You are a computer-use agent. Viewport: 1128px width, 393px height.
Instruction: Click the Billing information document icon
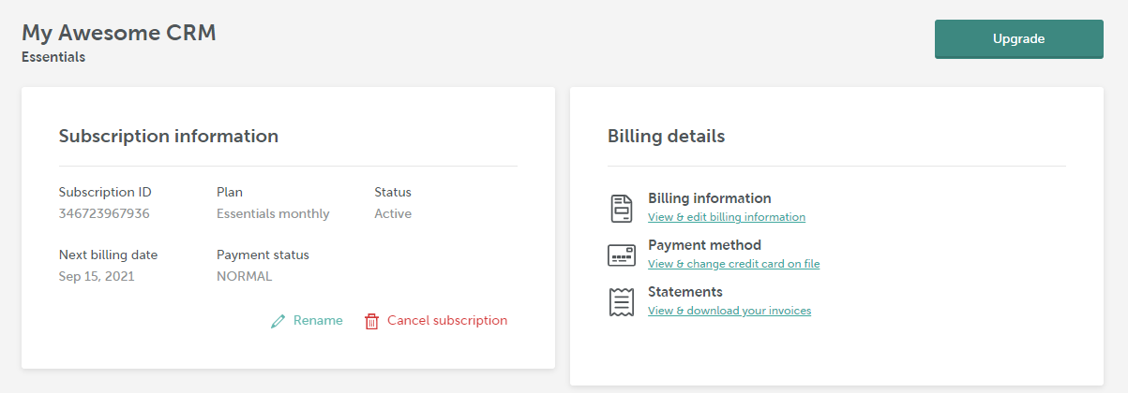(622, 208)
